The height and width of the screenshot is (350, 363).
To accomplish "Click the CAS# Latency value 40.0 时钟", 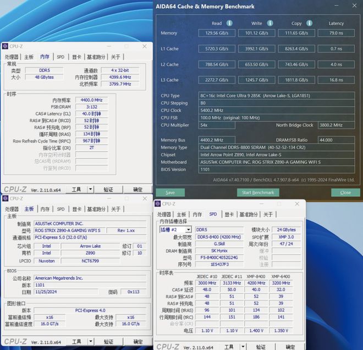I will (x=91, y=114).
